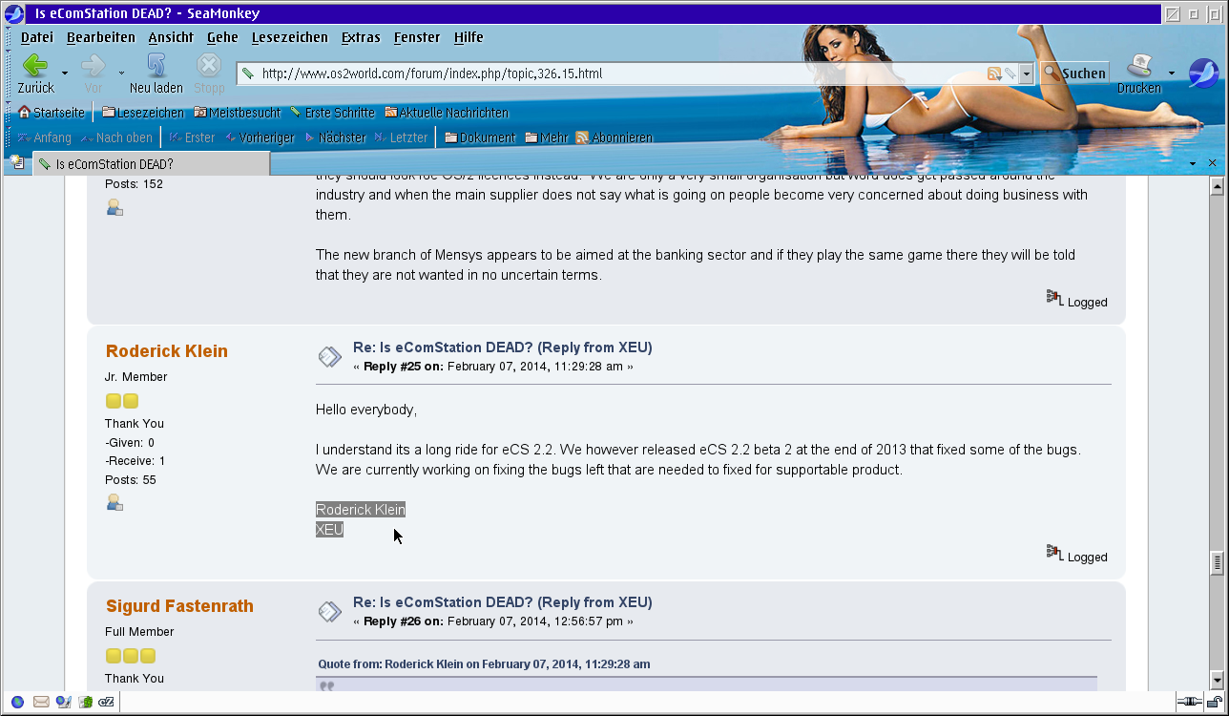The width and height of the screenshot is (1229, 716).
Task: Click Logged icon under Roderick Klein's post
Action: (1054, 552)
